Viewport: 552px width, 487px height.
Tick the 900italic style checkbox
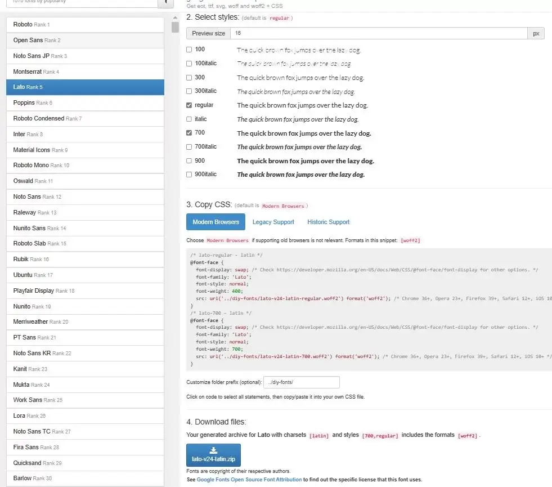click(189, 175)
